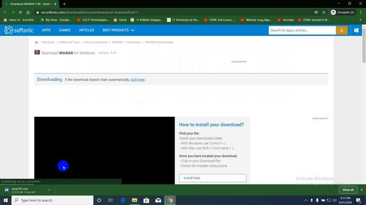Open the File Compression breadcrumb

(96, 42)
